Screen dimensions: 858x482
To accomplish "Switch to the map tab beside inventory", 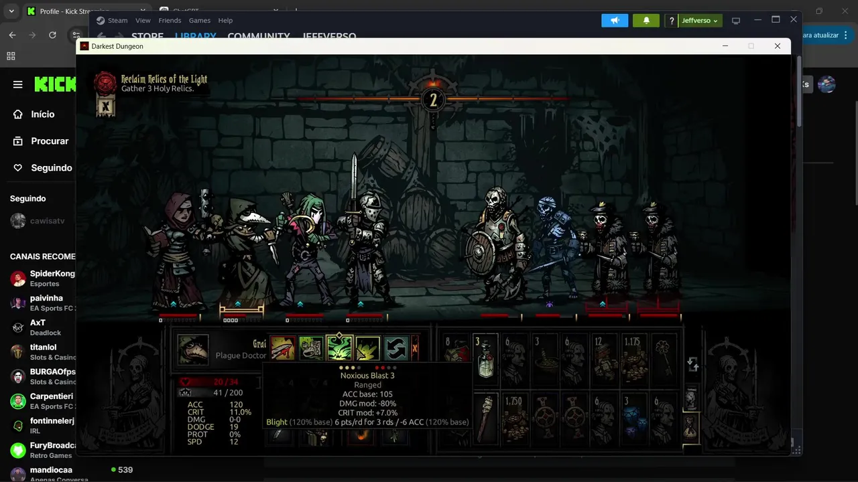I will (x=690, y=398).
